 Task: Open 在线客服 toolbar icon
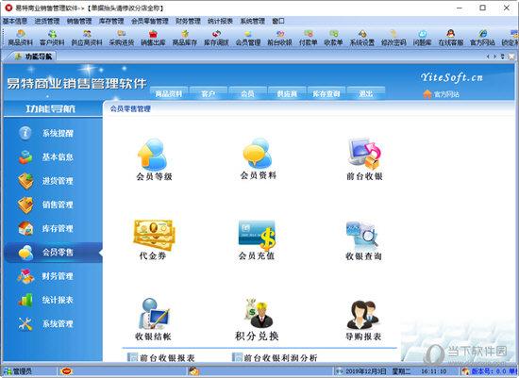coord(450,38)
